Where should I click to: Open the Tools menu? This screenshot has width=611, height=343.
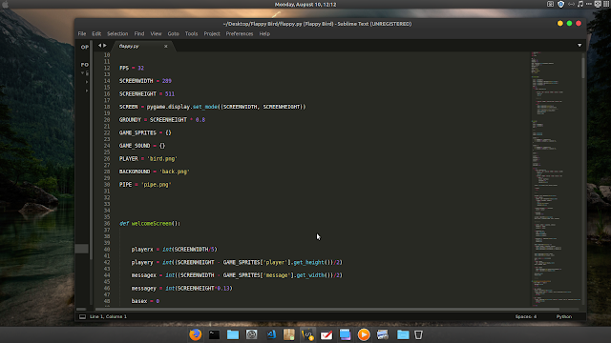pyautogui.click(x=191, y=34)
